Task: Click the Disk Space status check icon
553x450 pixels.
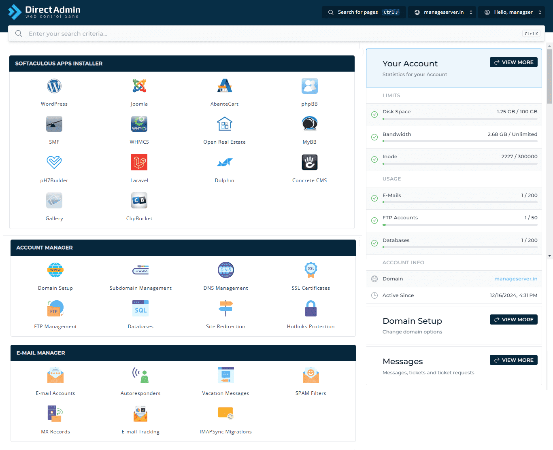Action: tap(374, 115)
